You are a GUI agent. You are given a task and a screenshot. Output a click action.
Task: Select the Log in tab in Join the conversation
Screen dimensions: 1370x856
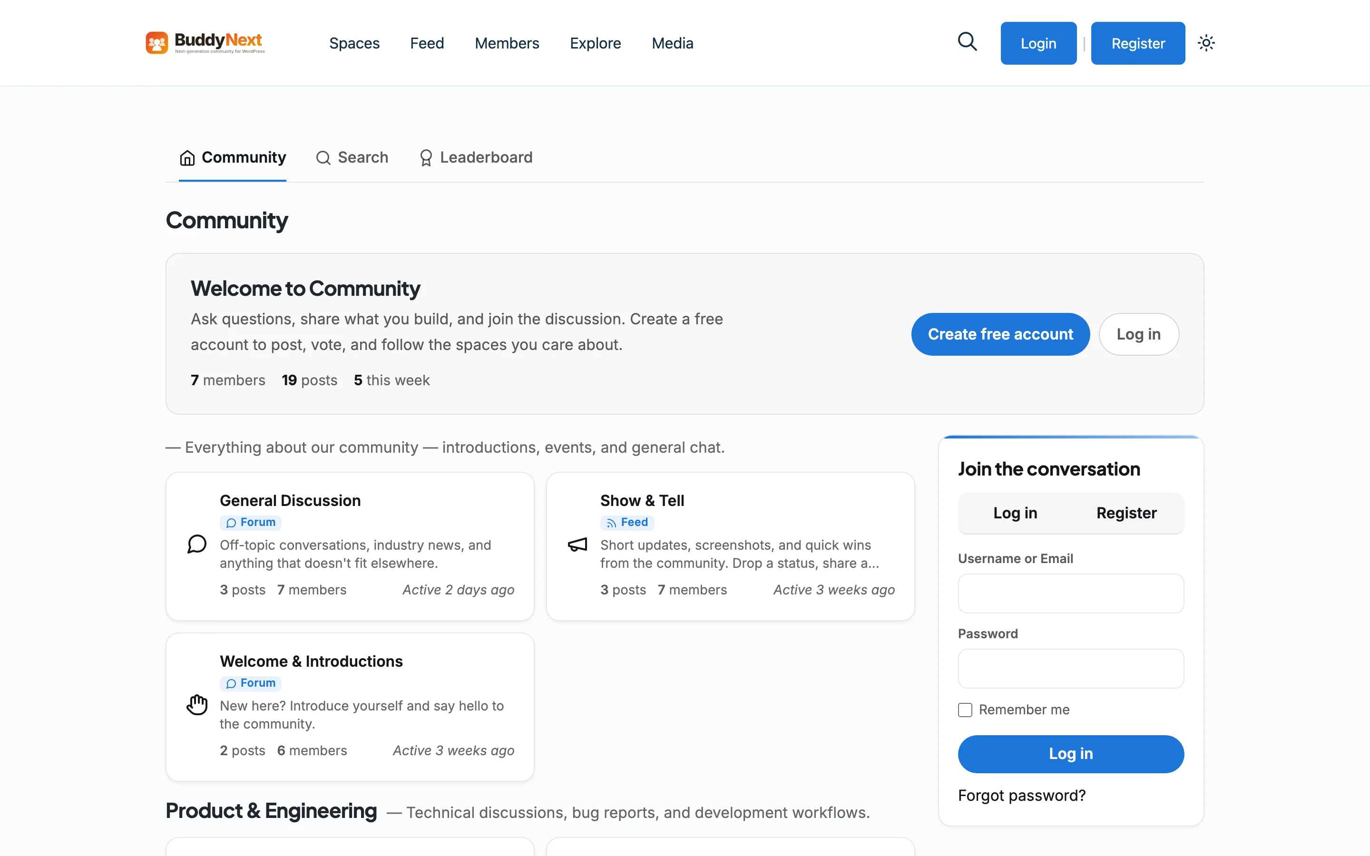[1015, 513]
